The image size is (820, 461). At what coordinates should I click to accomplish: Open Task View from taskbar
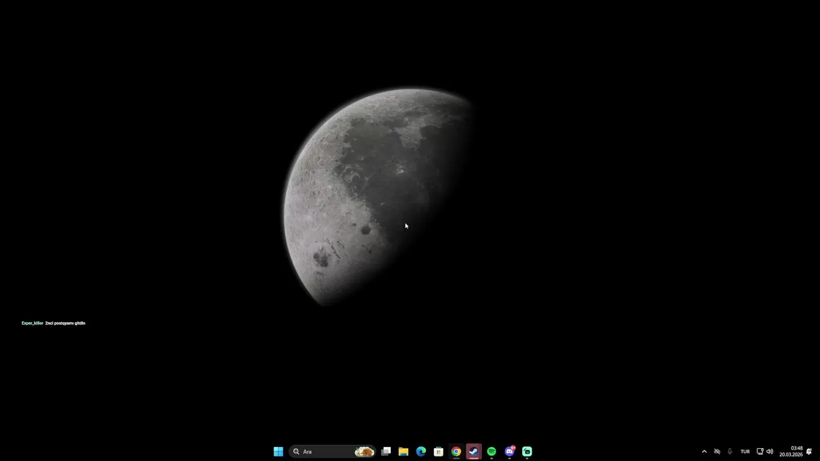[386, 451]
